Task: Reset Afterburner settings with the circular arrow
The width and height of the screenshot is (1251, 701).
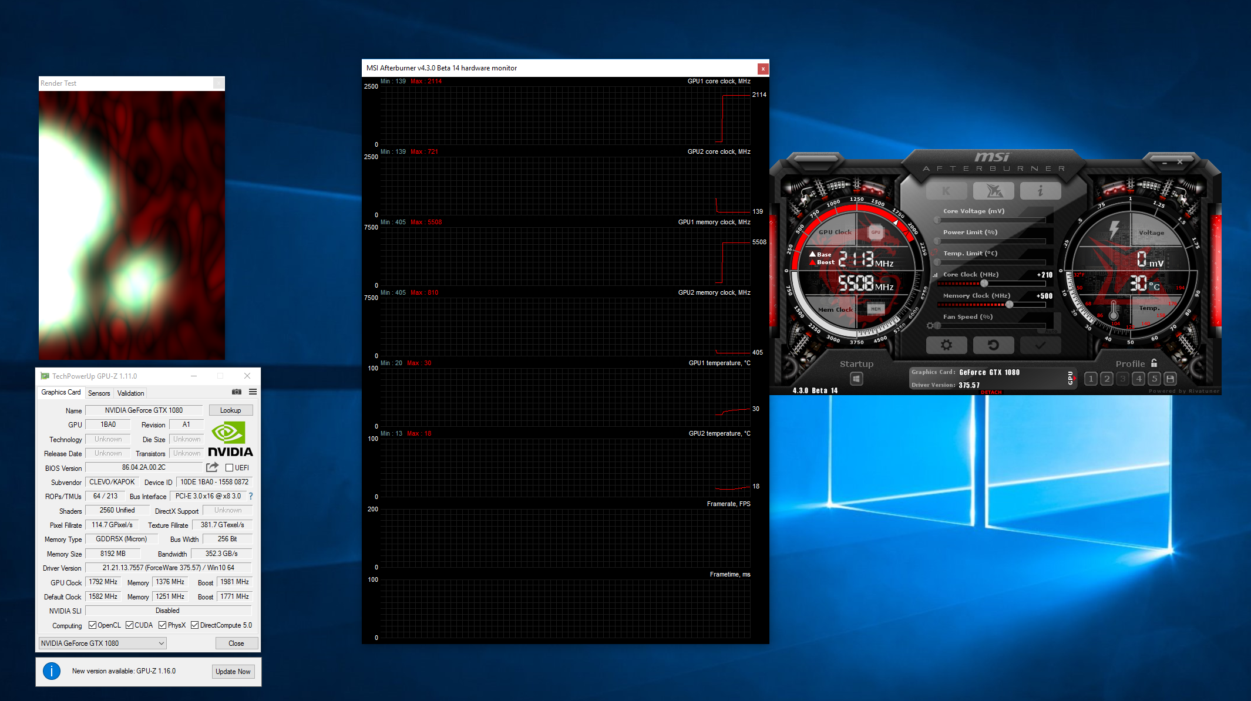Action: 993,345
